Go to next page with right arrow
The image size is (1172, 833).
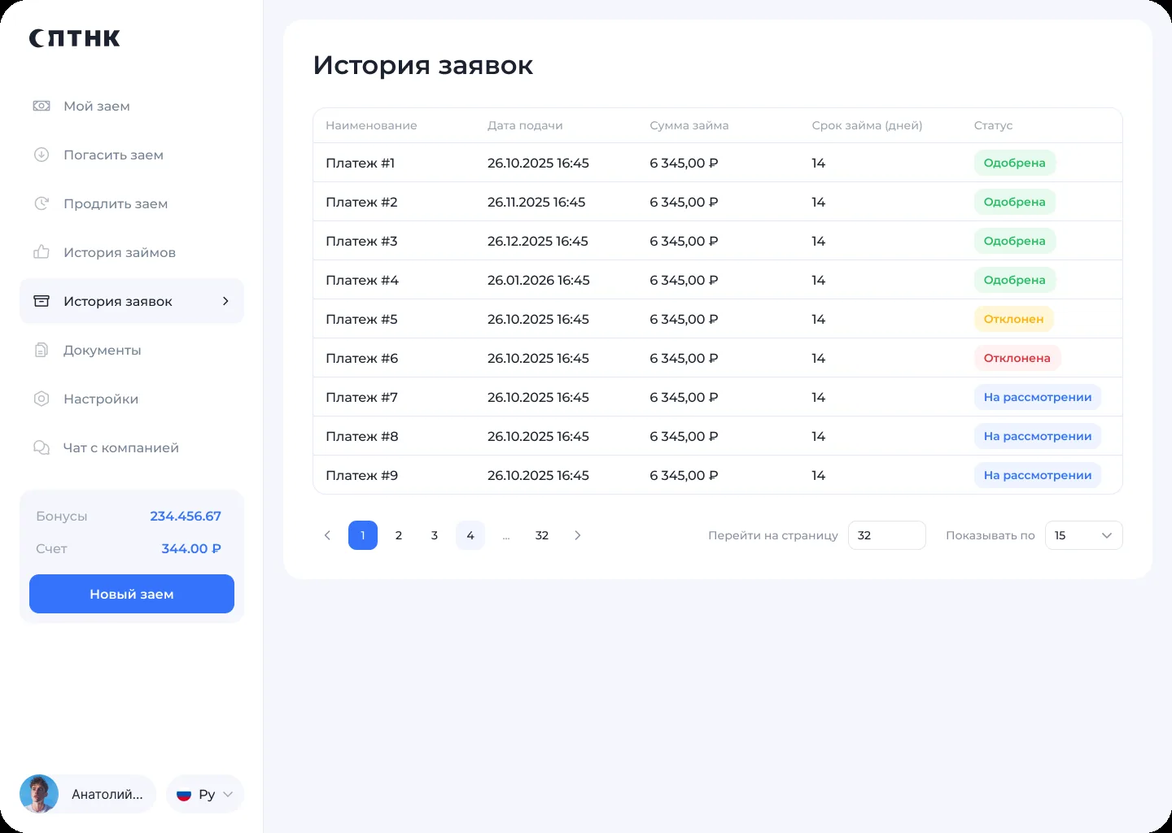pyautogui.click(x=578, y=535)
